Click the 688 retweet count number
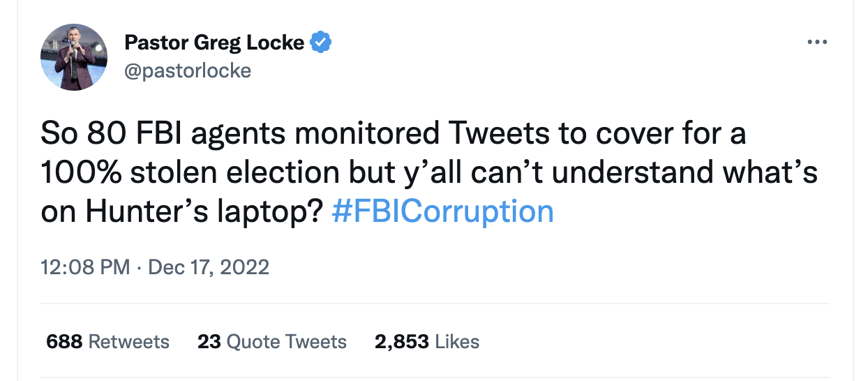861x381 pixels. point(64,341)
